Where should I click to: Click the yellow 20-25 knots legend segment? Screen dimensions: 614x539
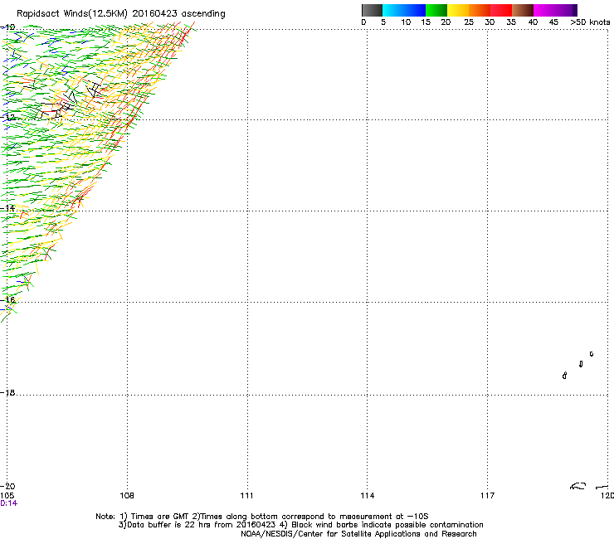coord(458,10)
